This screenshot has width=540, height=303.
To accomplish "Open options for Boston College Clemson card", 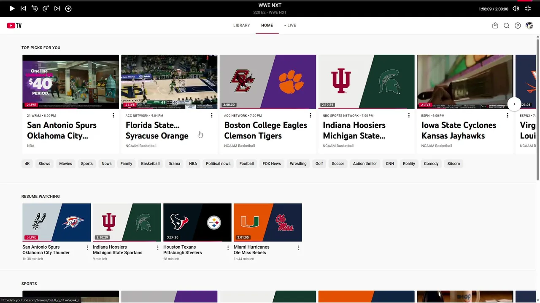I will point(310,115).
